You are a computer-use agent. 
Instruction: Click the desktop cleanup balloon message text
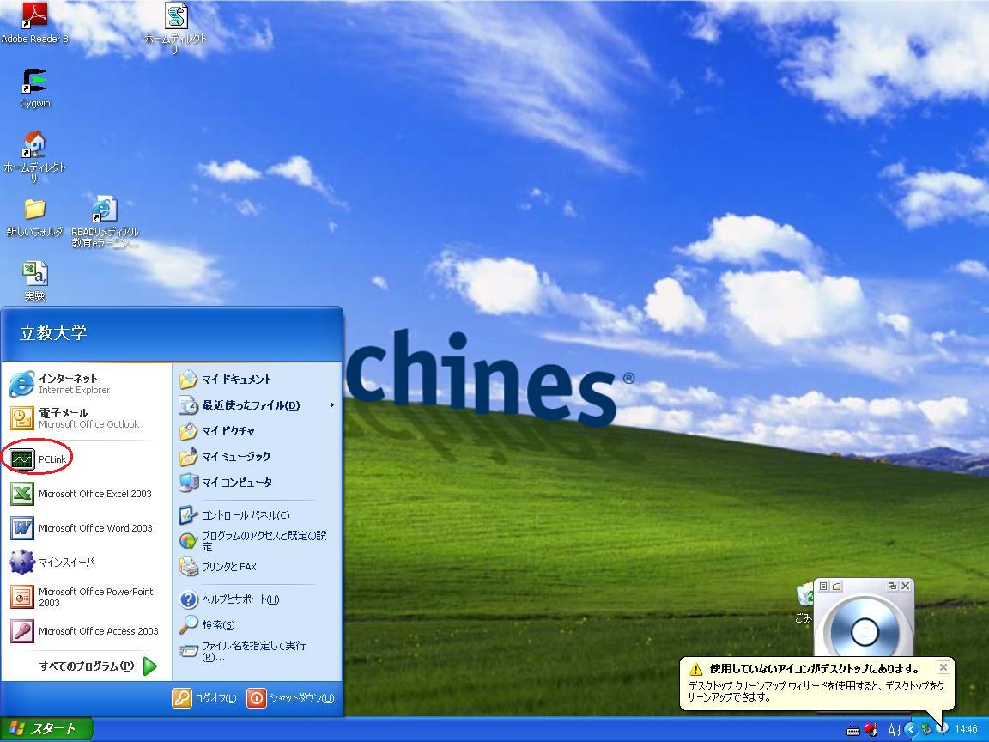[816, 690]
